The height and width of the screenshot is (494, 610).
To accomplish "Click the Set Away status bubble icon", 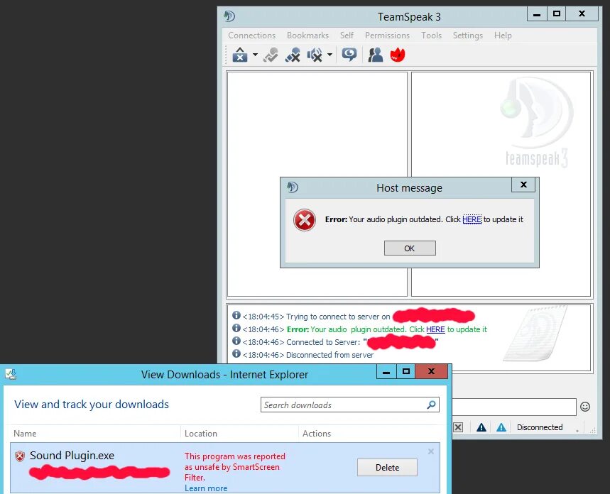I will (x=349, y=55).
